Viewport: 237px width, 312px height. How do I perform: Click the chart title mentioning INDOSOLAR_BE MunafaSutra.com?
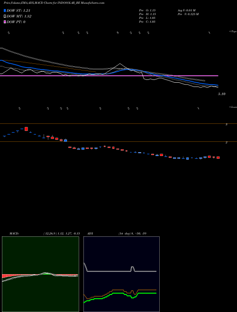54,3
